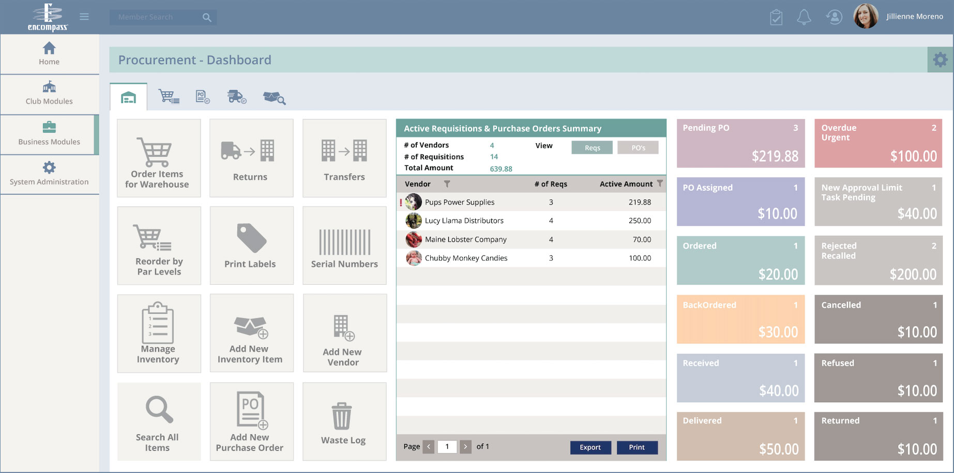The image size is (954, 473).
Task: Click the Print button
Action: click(x=637, y=447)
